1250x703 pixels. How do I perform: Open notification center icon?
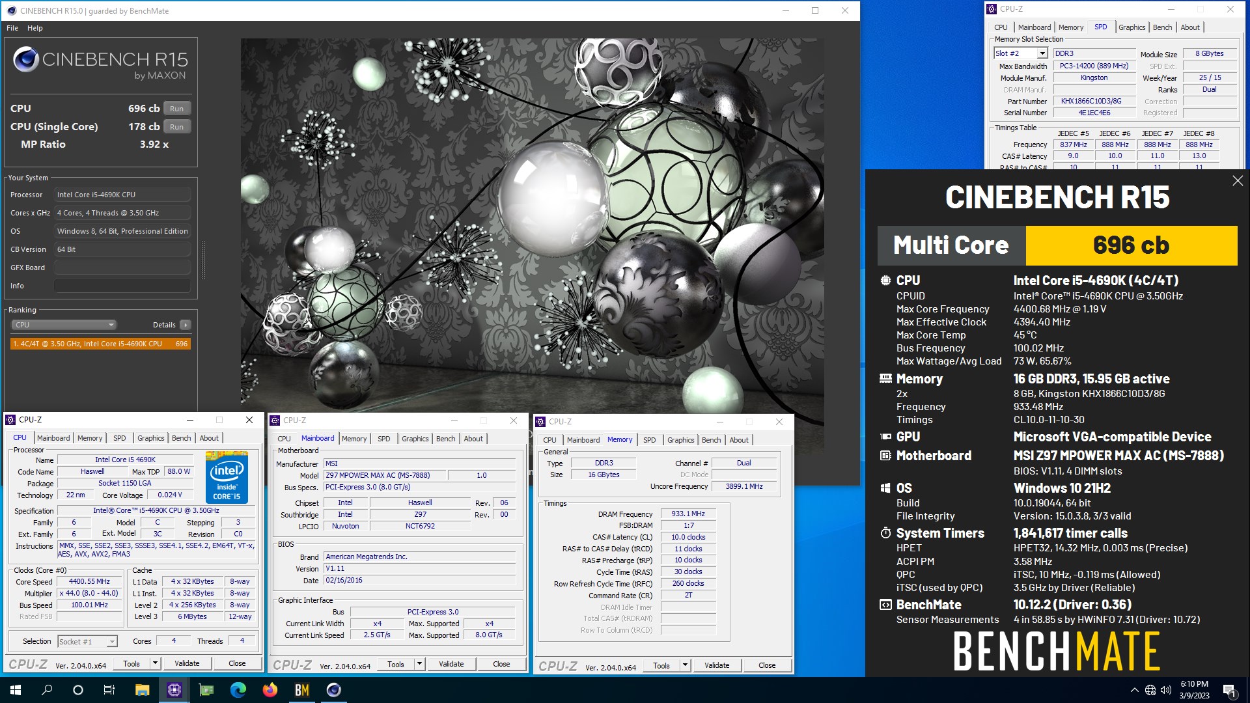pyautogui.click(x=1229, y=690)
